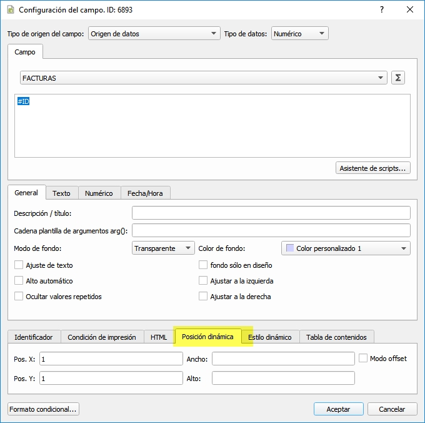The width and height of the screenshot is (425, 423).
Task: Expand Tipo de datos Numérico dropdown
Action: (x=299, y=34)
